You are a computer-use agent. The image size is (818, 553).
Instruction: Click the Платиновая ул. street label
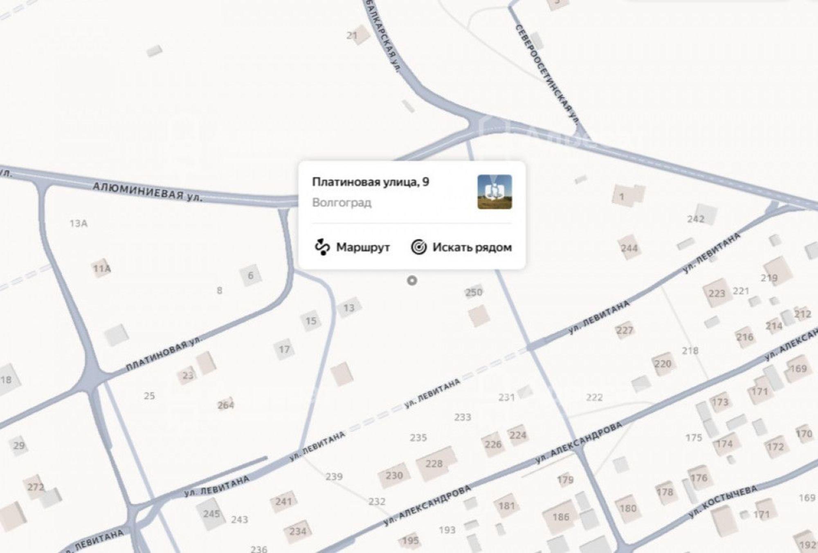(164, 353)
